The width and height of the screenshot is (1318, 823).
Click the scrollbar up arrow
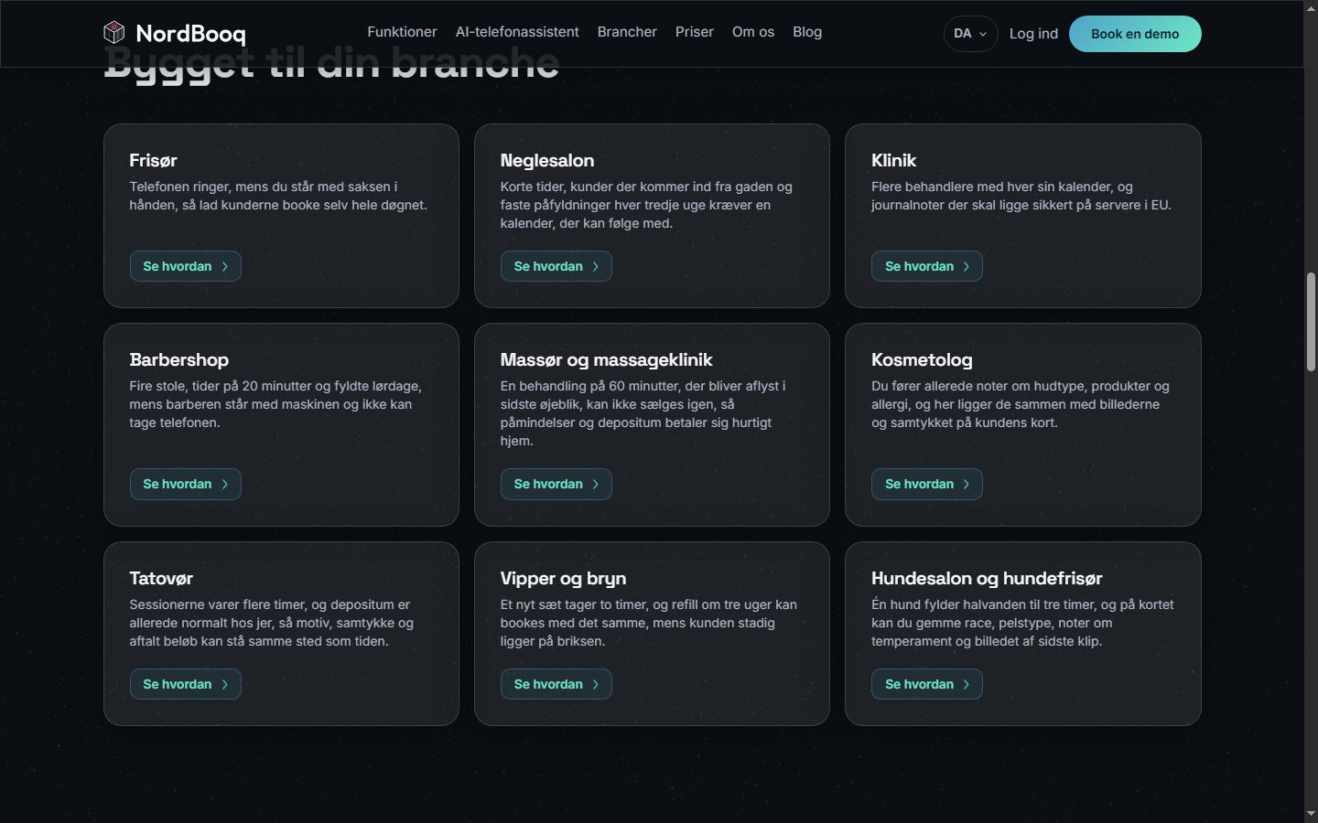[1311, 7]
